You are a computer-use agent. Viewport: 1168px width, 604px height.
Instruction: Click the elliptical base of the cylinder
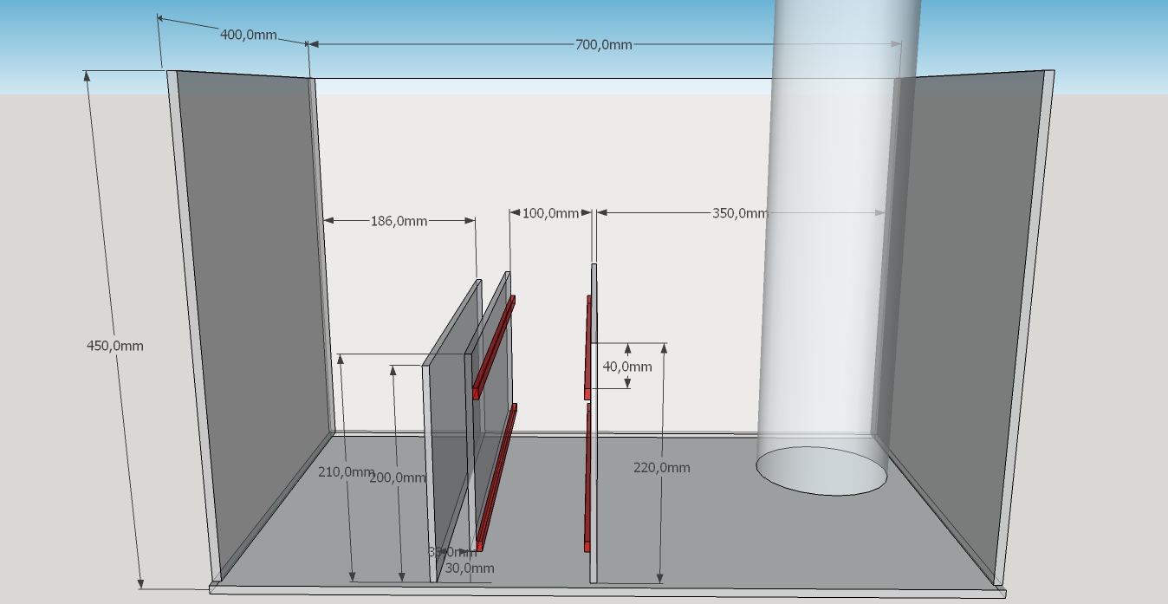point(821,471)
